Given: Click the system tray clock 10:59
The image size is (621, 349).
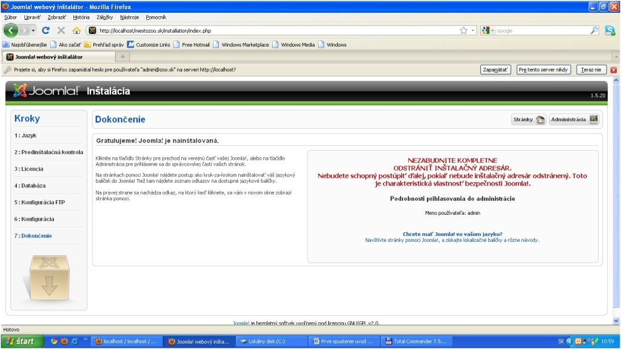Looking at the screenshot, I should (x=607, y=341).
